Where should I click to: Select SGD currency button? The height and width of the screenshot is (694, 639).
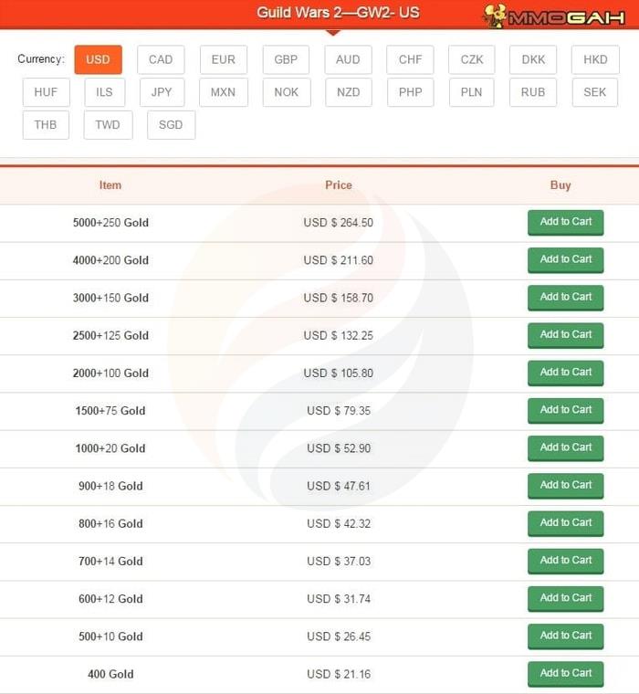coord(171,125)
